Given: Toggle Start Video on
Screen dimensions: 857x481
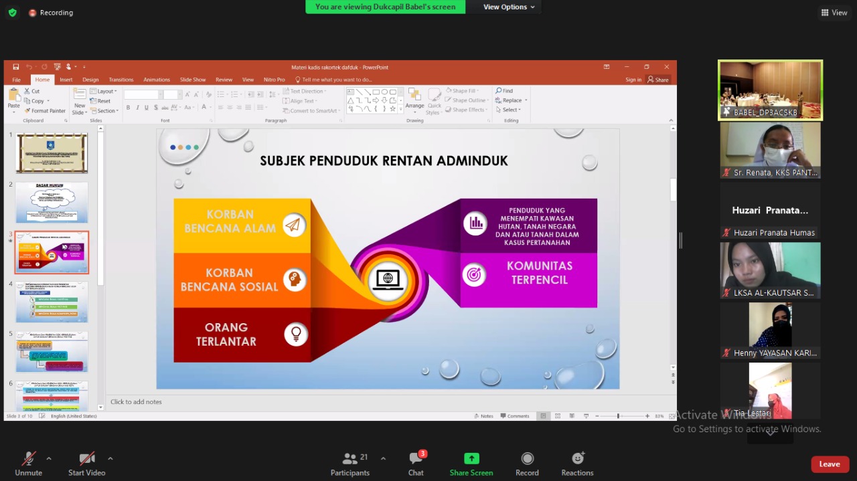Looking at the screenshot, I should click(x=86, y=459).
